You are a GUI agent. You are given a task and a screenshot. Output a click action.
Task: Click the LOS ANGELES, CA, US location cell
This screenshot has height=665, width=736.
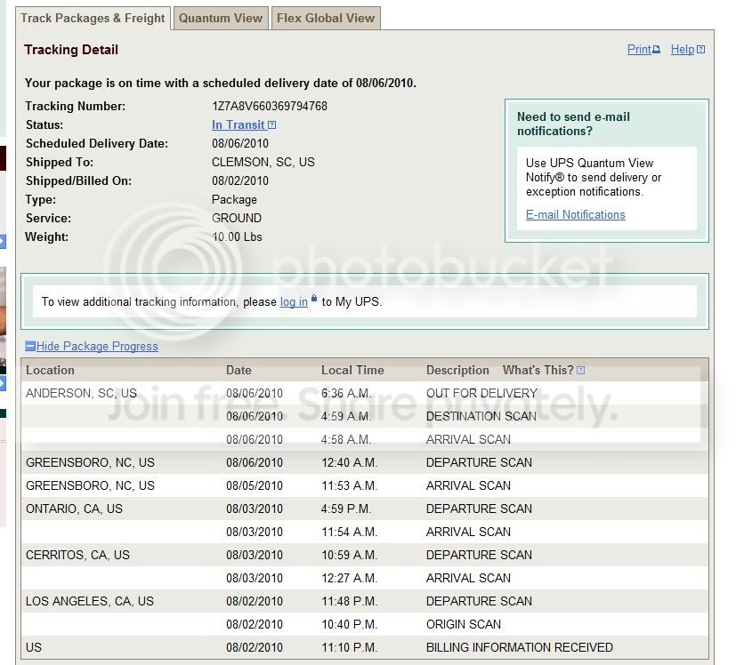(90, 601)
